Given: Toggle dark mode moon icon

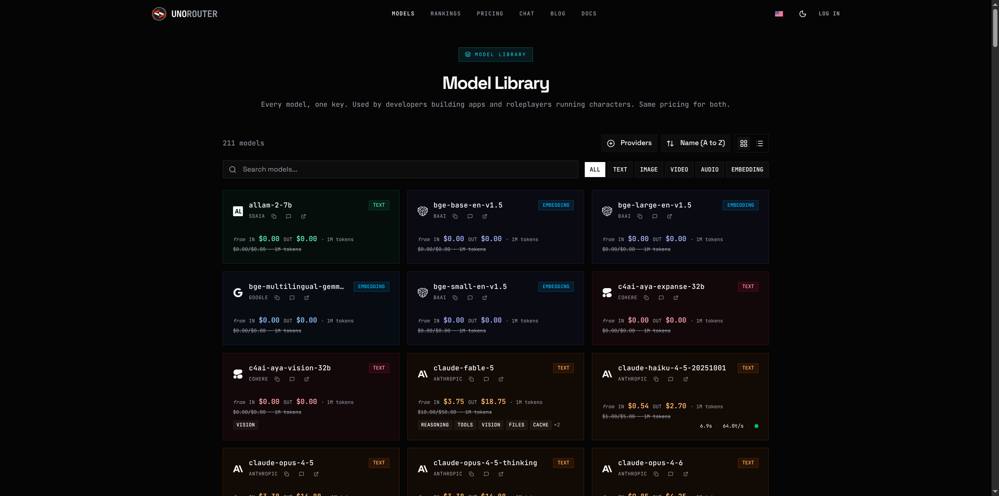Looking at the screenshot, I should (x=803, y=14).
